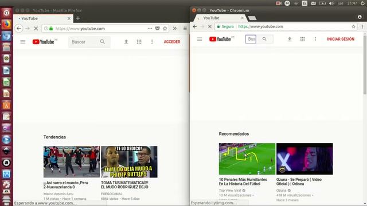Click Firefox back arrow button
Image resolution: width=367 pixels, height=206 pixels.
click(x=19, y=29)
